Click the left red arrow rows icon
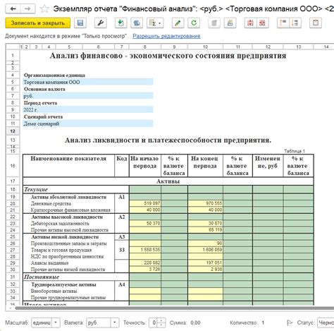This screenshot has height=331, width=334. (x=283, y=23)
